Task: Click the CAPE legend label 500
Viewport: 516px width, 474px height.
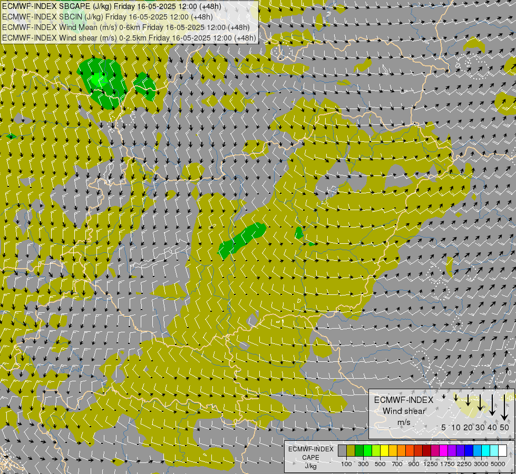Action: (380, 464)
